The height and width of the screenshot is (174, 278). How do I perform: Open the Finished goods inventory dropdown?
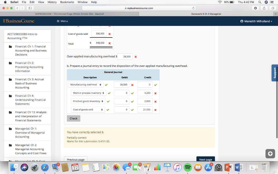coord(88,101)
